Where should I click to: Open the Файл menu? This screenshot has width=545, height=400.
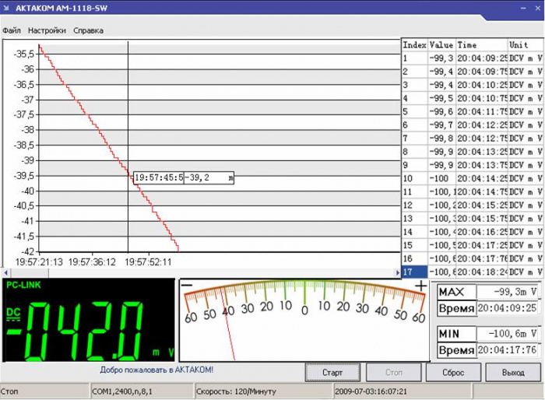coord(12,30)
